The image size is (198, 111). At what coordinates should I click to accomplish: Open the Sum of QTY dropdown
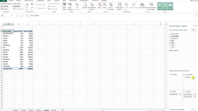point(195,94)
